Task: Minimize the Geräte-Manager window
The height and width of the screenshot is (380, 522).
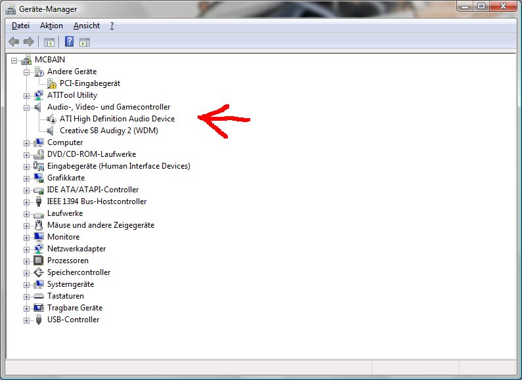Action: (x=465, y=6)
